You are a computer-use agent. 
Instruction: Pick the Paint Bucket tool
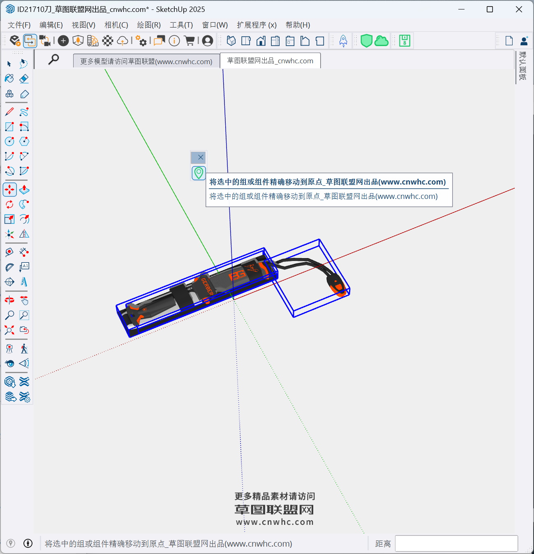(9, 78)
